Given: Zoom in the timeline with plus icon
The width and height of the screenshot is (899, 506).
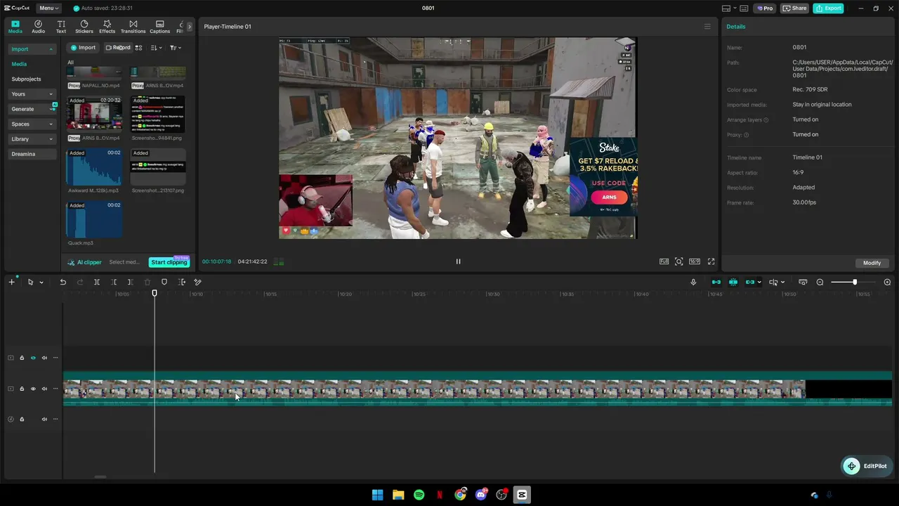Looking at the screenshot, I should tap(887, 282).
